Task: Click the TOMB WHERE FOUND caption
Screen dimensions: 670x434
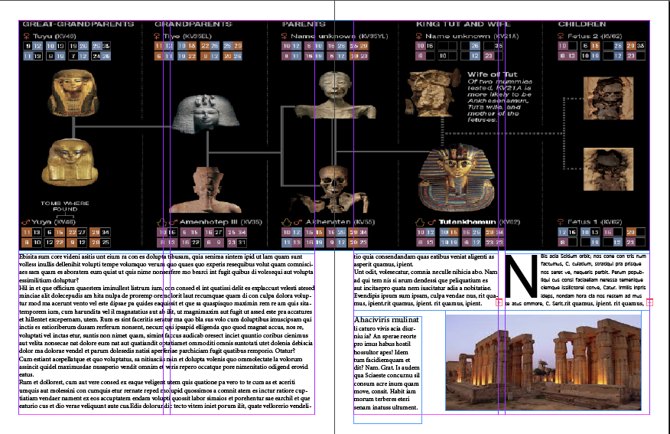Action: tap(65, 206)
